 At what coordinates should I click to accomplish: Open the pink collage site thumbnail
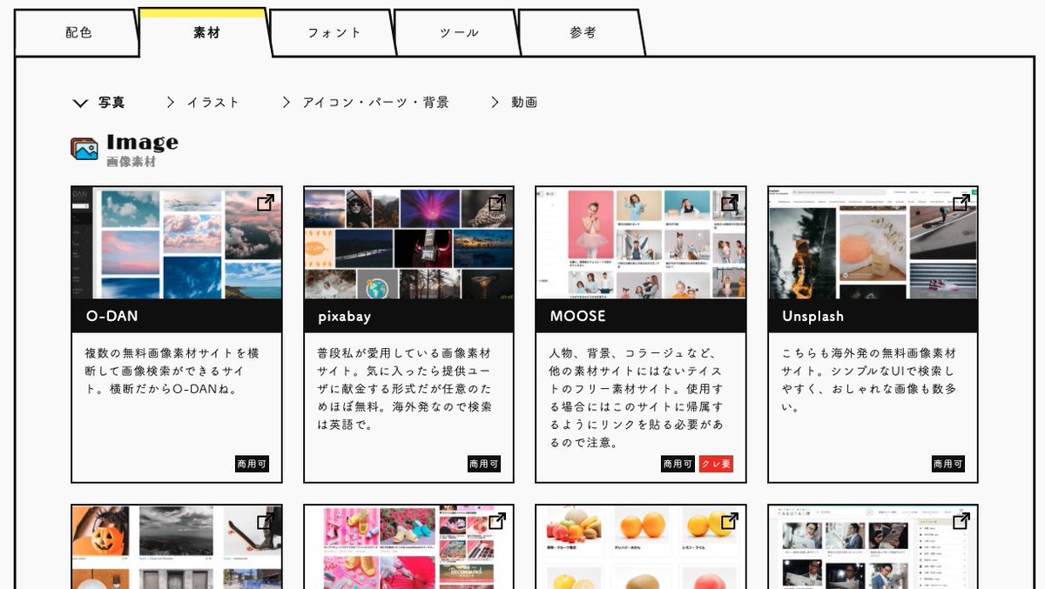(x=408, y=547)
